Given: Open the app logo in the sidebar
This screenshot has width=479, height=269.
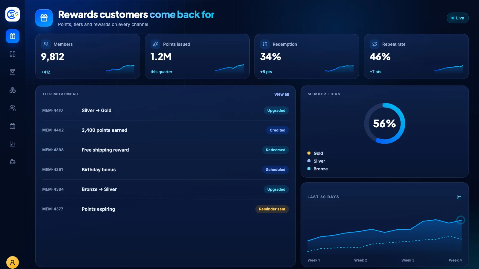Looking at the screenshot, I should (13, 14).
